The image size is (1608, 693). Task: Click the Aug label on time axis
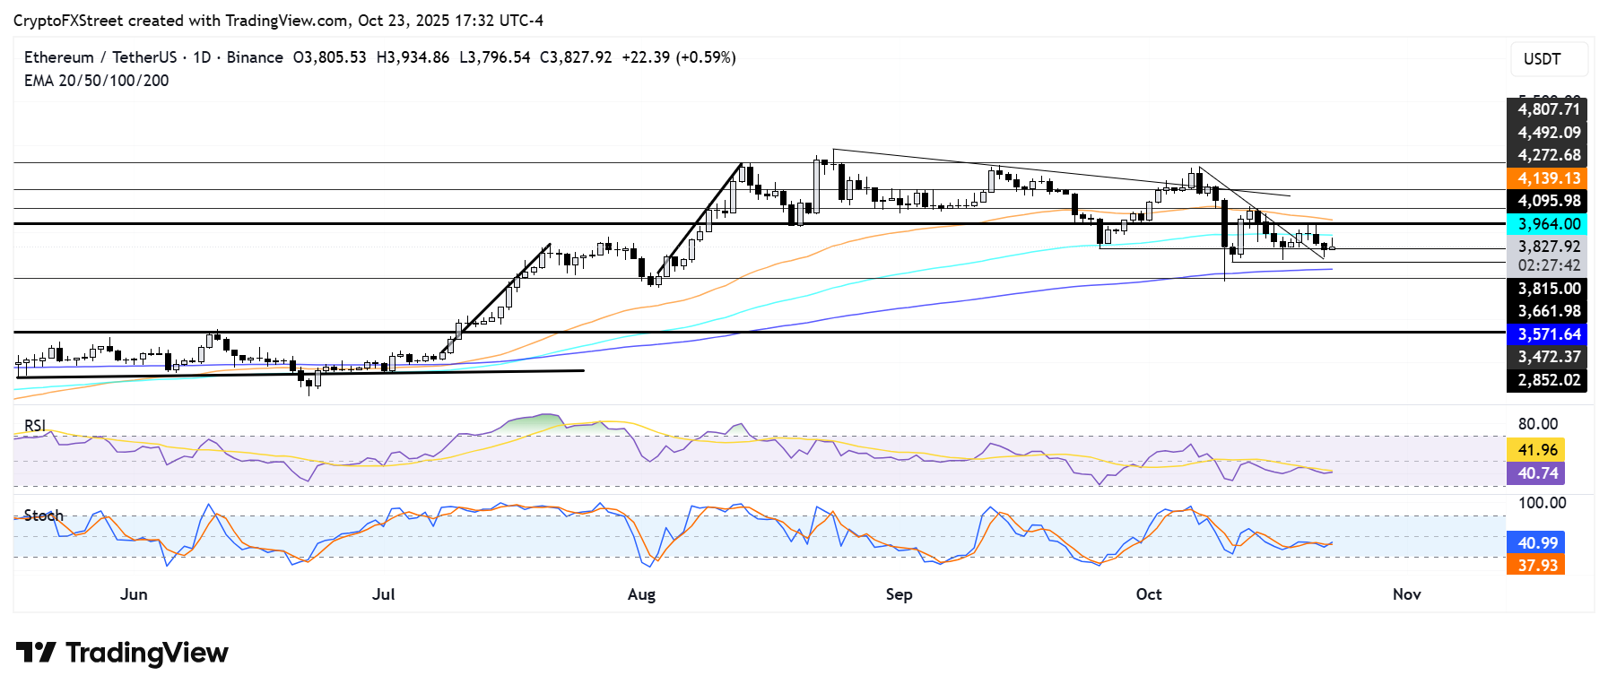pos(641,594)
